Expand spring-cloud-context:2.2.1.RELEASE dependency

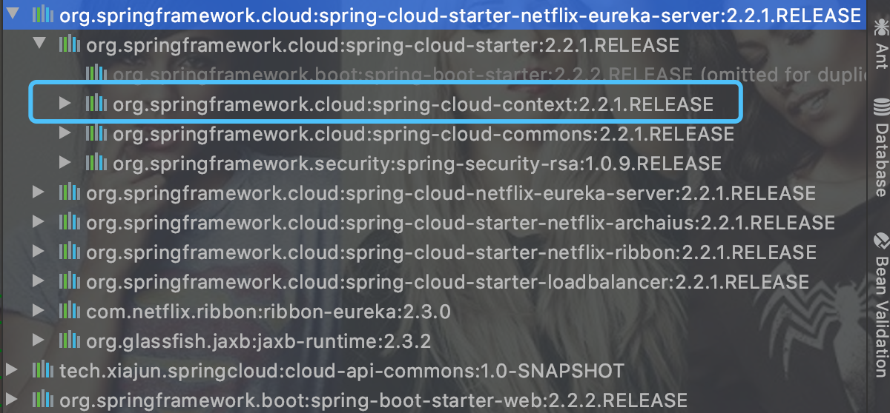click(66, 104)
